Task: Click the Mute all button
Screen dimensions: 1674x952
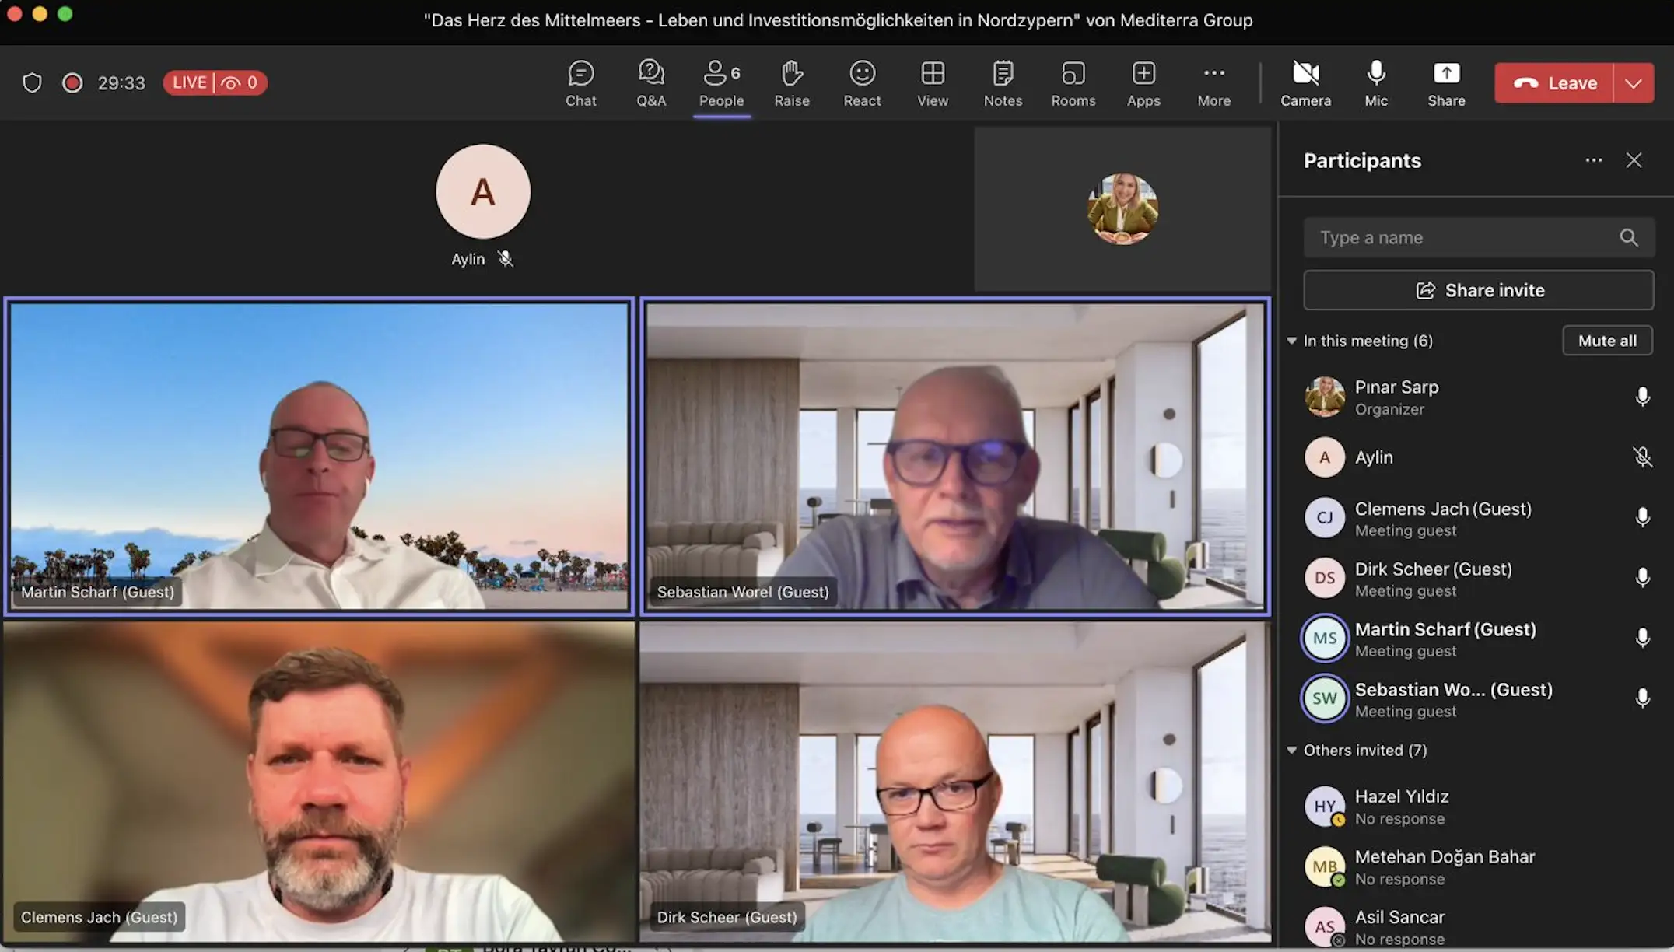Action: (x=1606, y=341)
